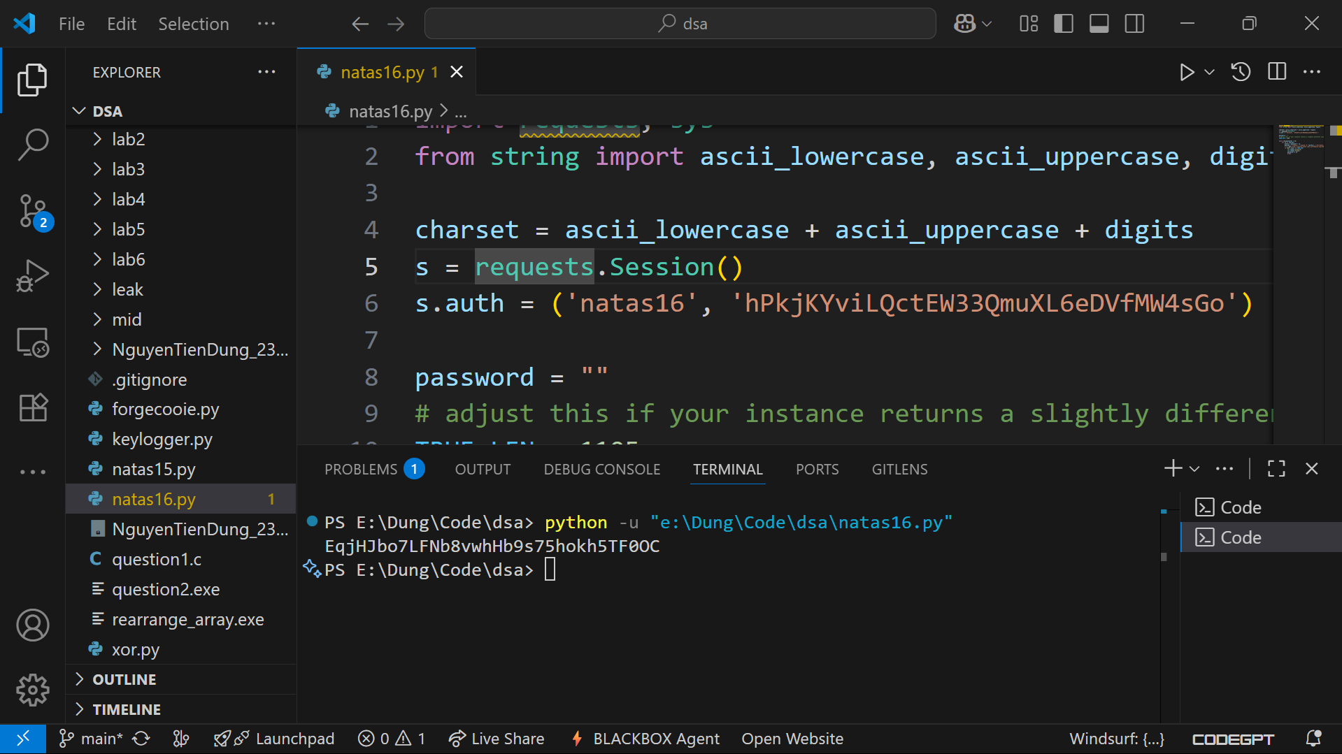Open the Source Control view
Image resolution: width=1342 pixels, height=754 pixels.
33,210
